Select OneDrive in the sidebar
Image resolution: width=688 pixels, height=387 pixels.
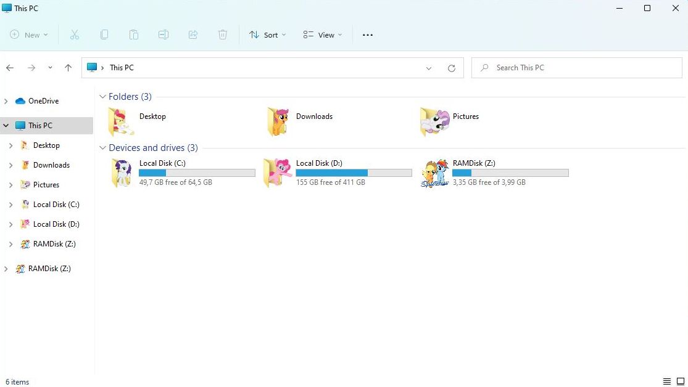43,101
